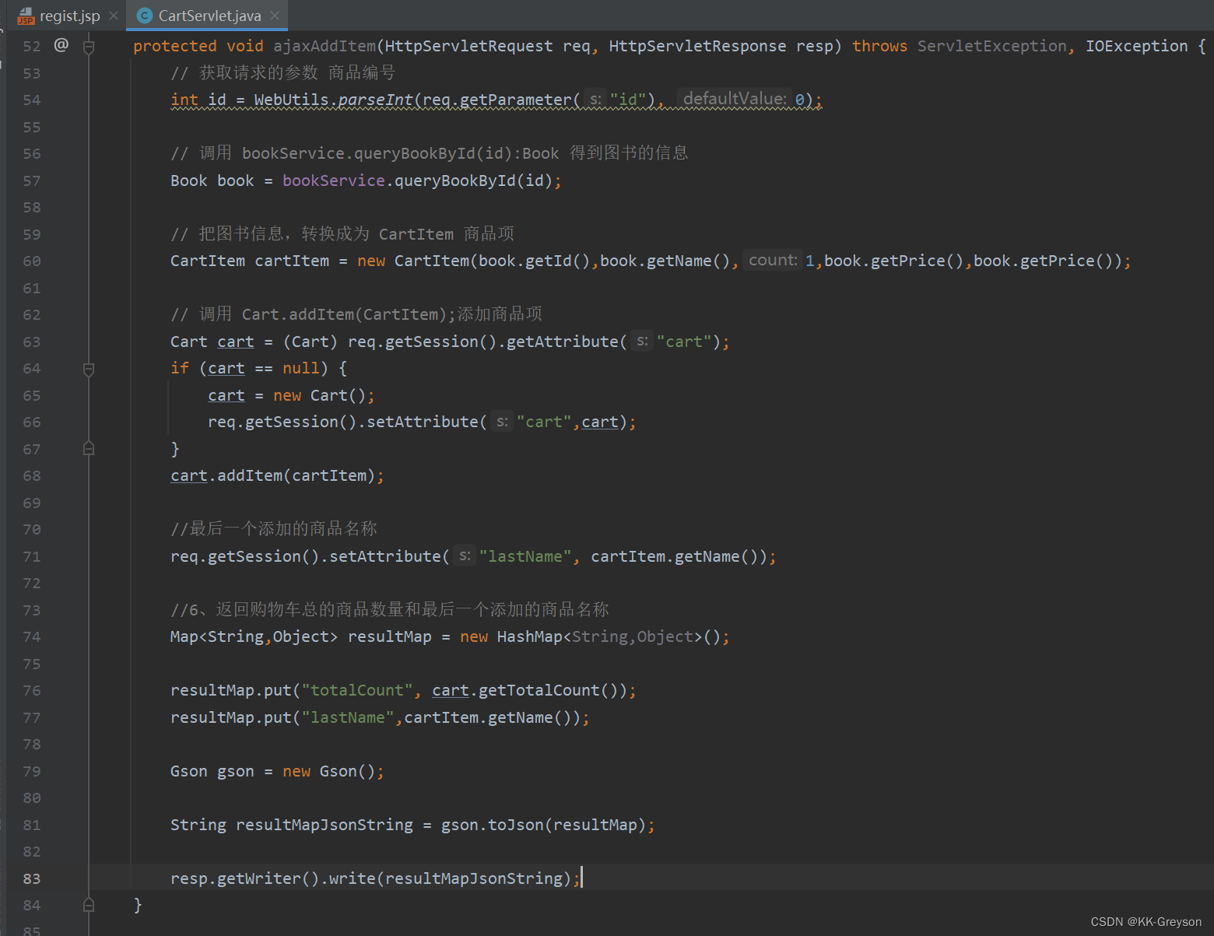
Task: Click the "lastName" string on line 71
Action: [x=525, y=556]
